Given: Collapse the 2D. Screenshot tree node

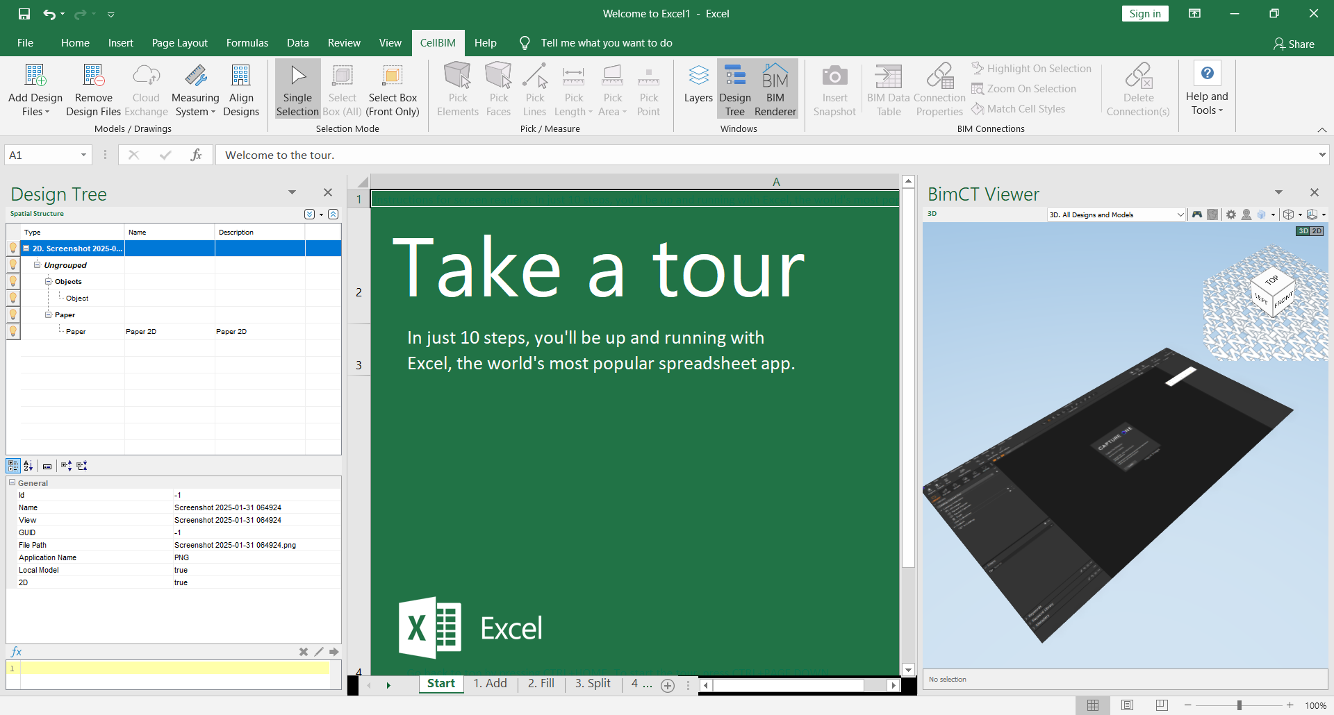Looking at the screenshot, I should point(26,248).
